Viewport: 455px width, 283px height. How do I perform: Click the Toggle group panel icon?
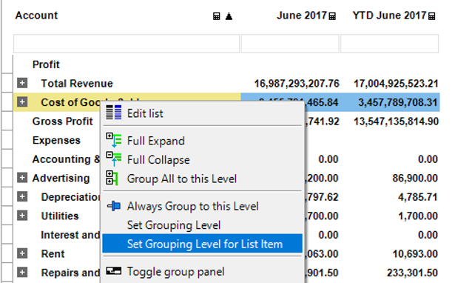[113, 271]
